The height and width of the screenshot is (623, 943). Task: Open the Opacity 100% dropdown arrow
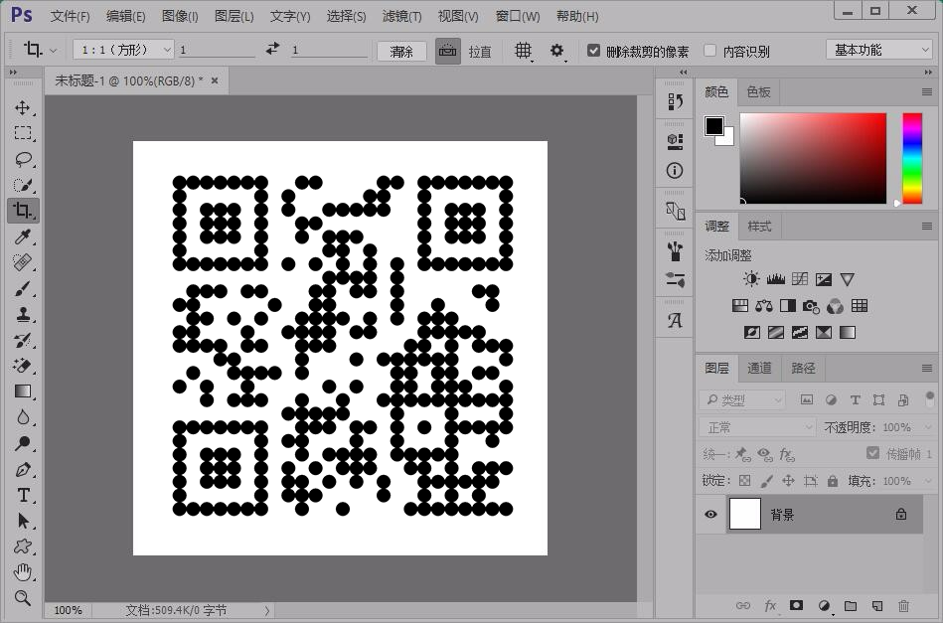(926, 427)
